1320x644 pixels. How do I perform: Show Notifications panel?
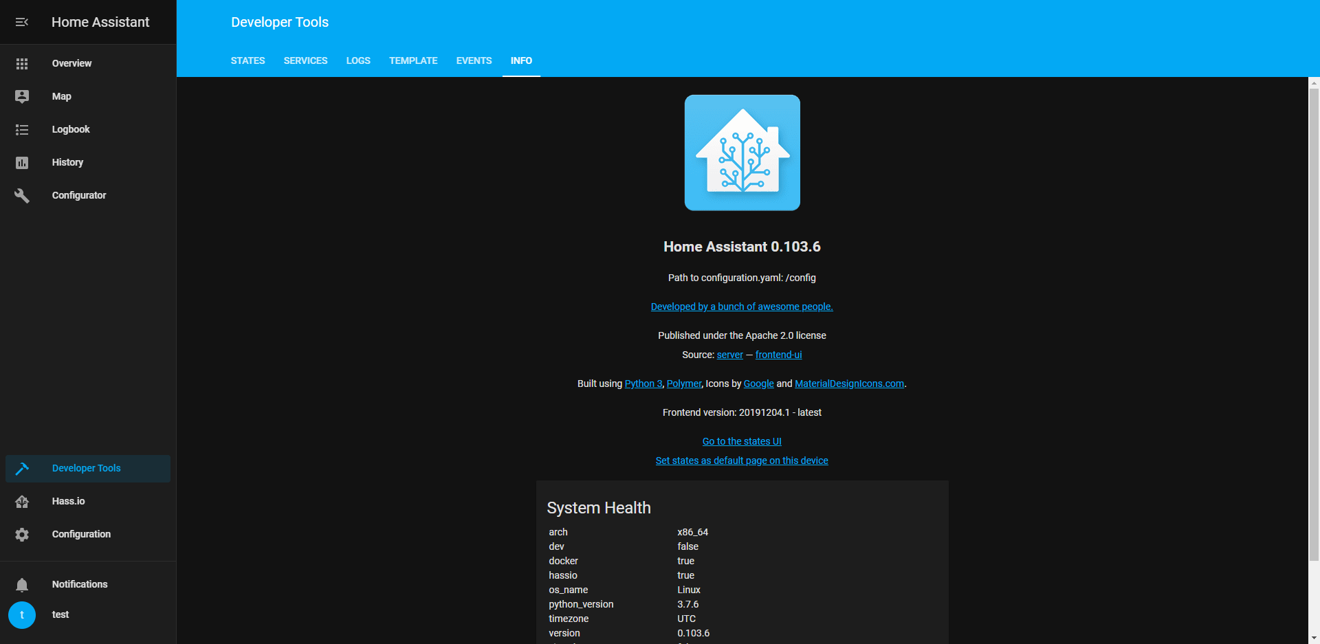[88, 584]
